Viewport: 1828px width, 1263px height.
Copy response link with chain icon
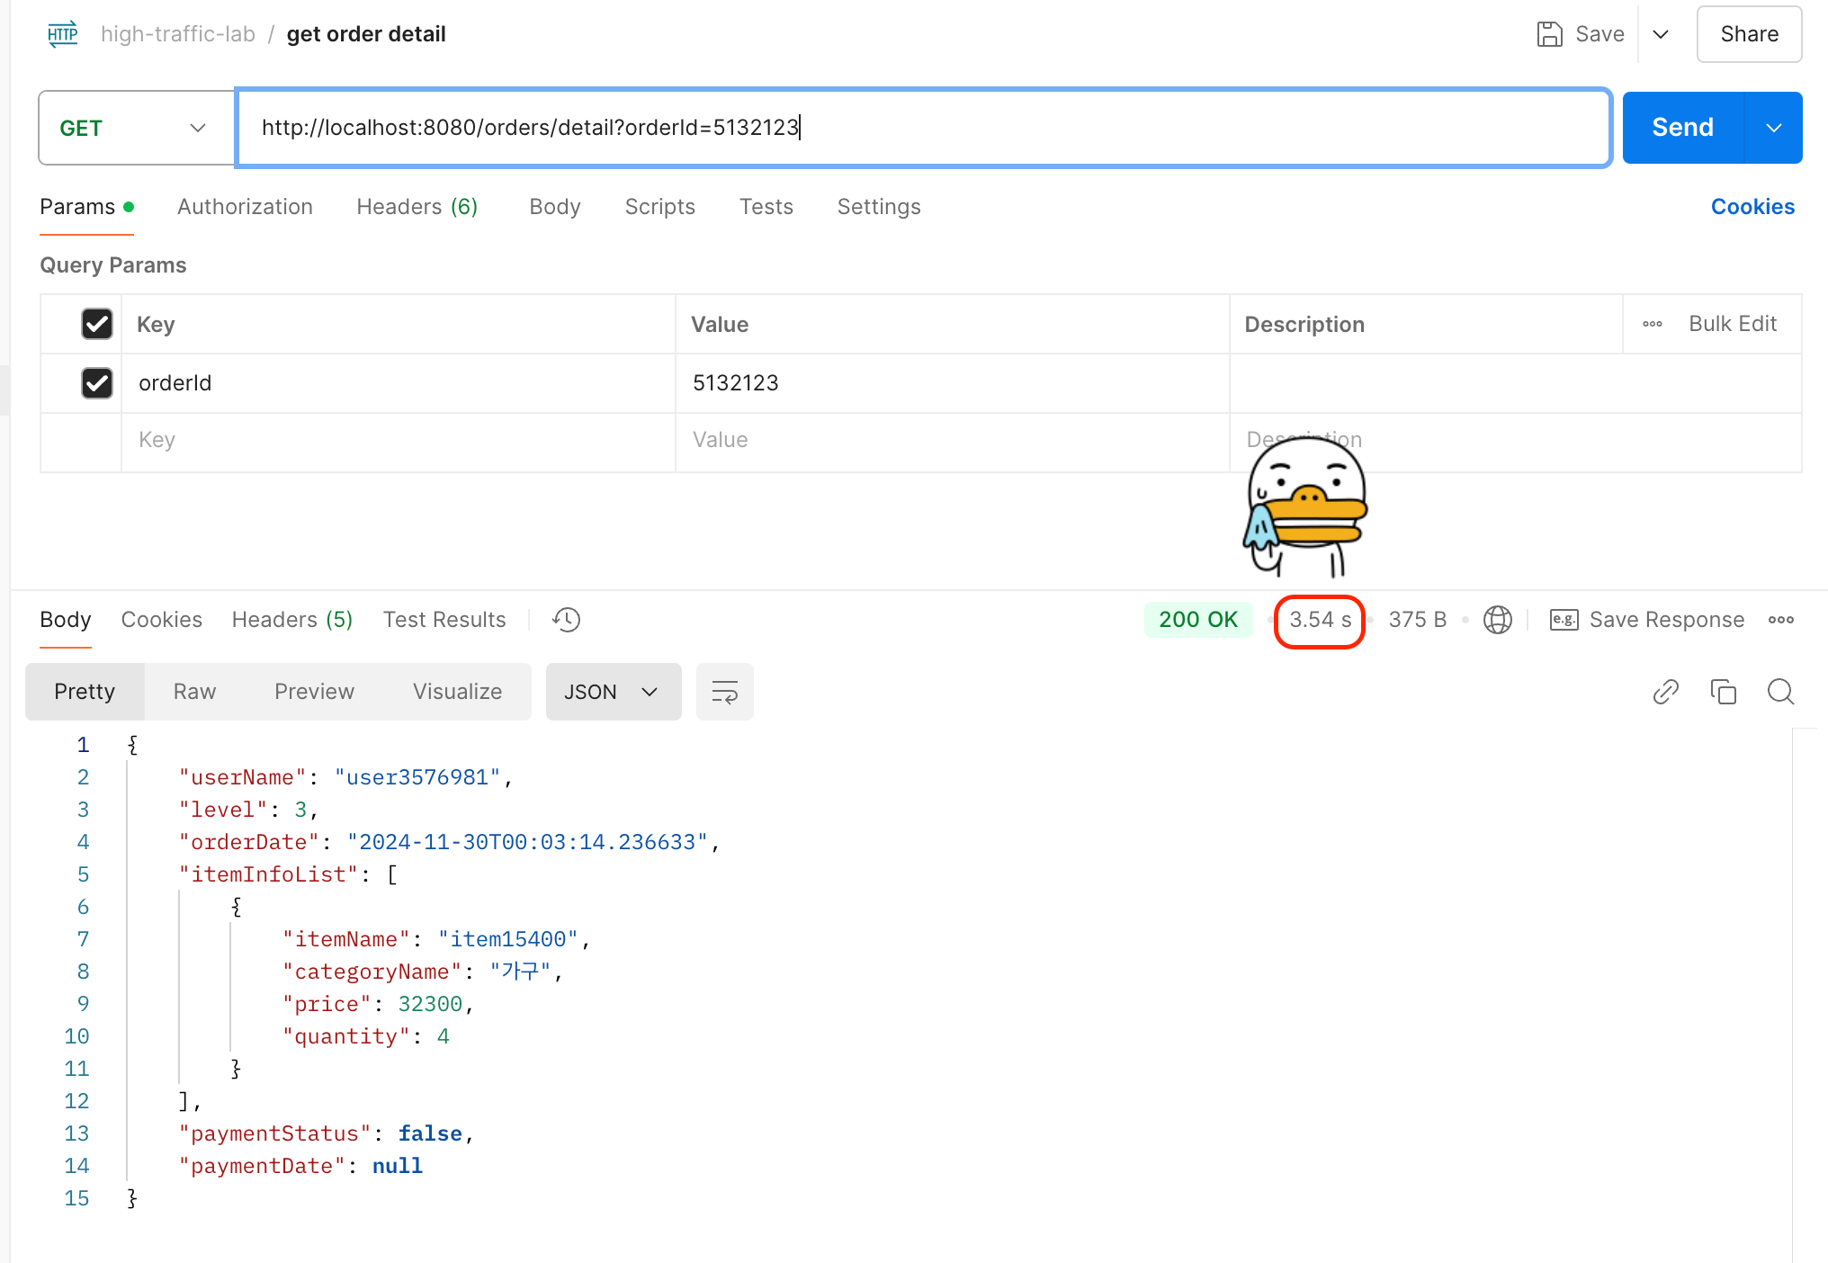(x=1665, y=692)
